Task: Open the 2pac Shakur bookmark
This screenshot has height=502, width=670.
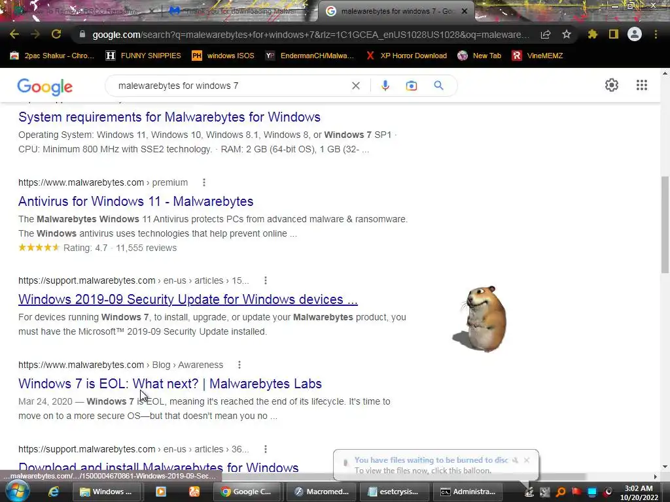Action: [52, 56]
